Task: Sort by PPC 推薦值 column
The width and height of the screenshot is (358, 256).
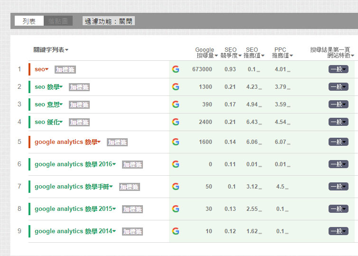Action: 282,53
